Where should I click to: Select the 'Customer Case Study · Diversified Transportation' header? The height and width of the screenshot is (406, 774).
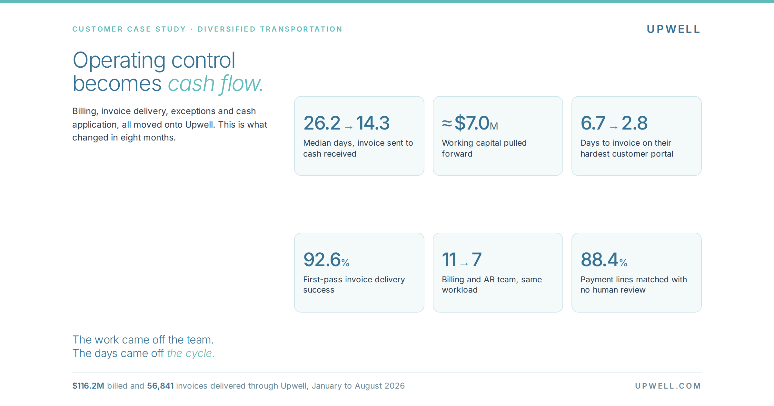(207, 29)
